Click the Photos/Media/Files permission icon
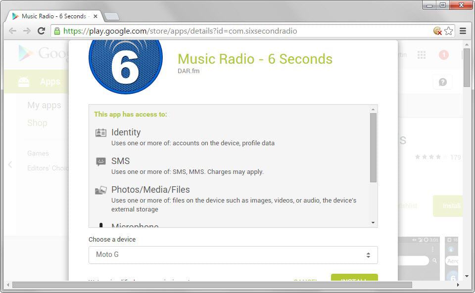This screenshot has height=293, width=475. coord(101,190)
